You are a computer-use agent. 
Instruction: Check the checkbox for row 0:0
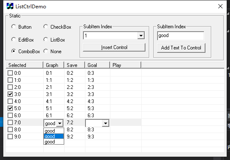coord(10,73)
